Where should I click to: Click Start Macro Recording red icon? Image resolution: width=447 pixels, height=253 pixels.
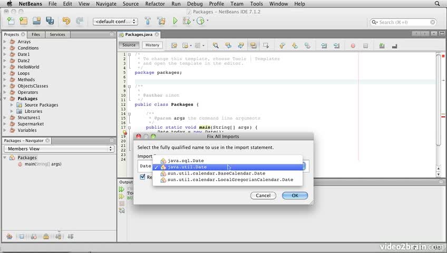pyautogui.click(x=353, y=45)
